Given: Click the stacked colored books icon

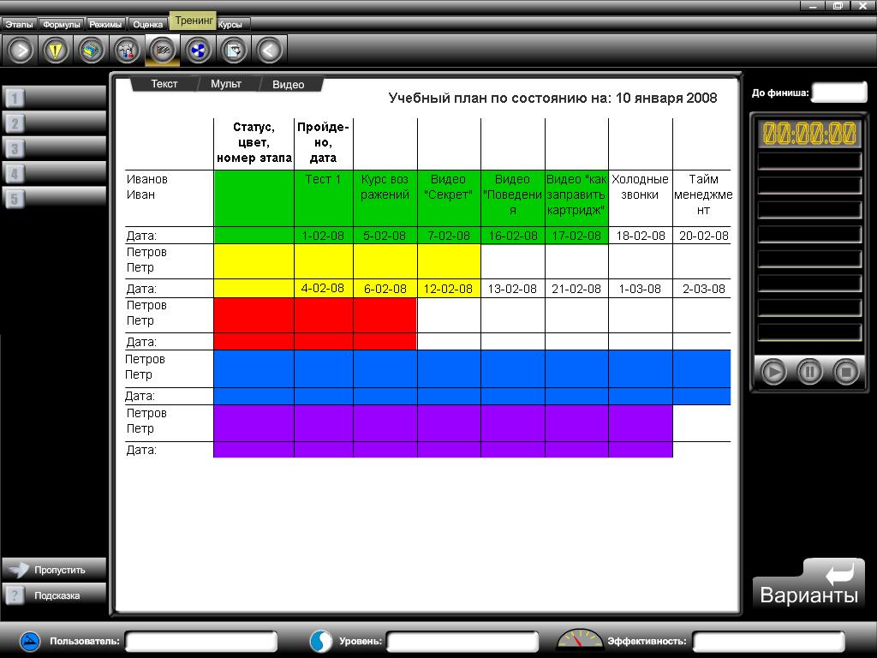Looking at the screenshot, I should pos(92,51).
